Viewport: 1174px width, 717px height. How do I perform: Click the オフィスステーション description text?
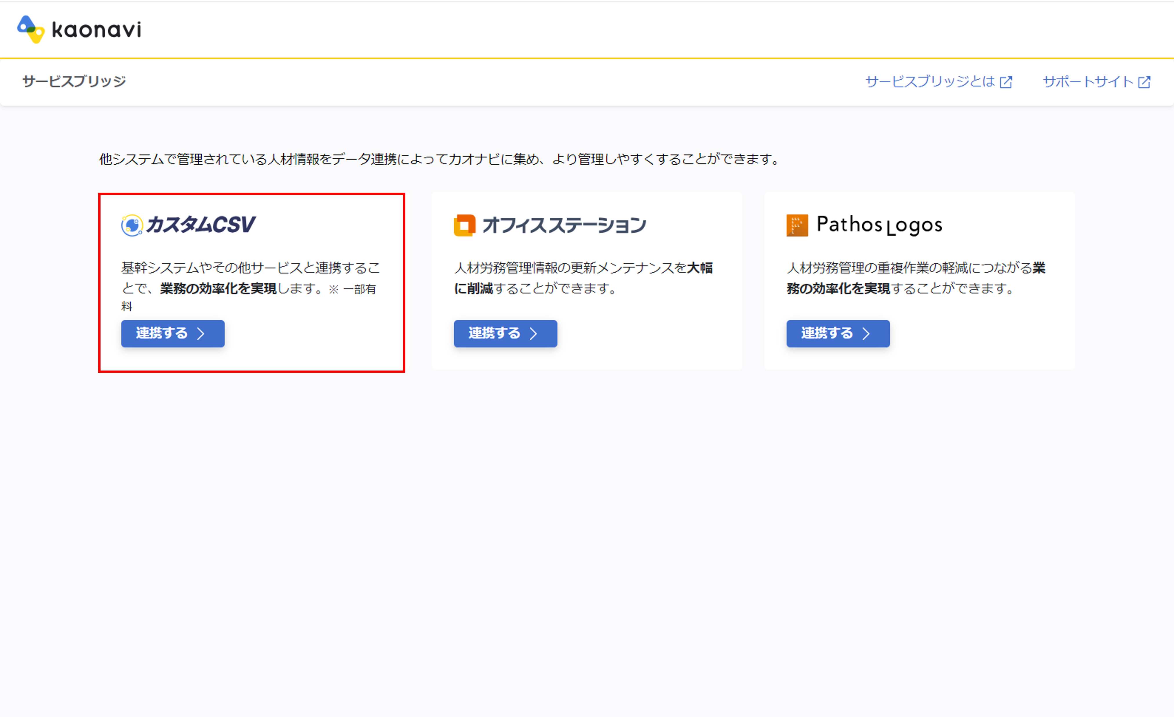tap(583, 278)
